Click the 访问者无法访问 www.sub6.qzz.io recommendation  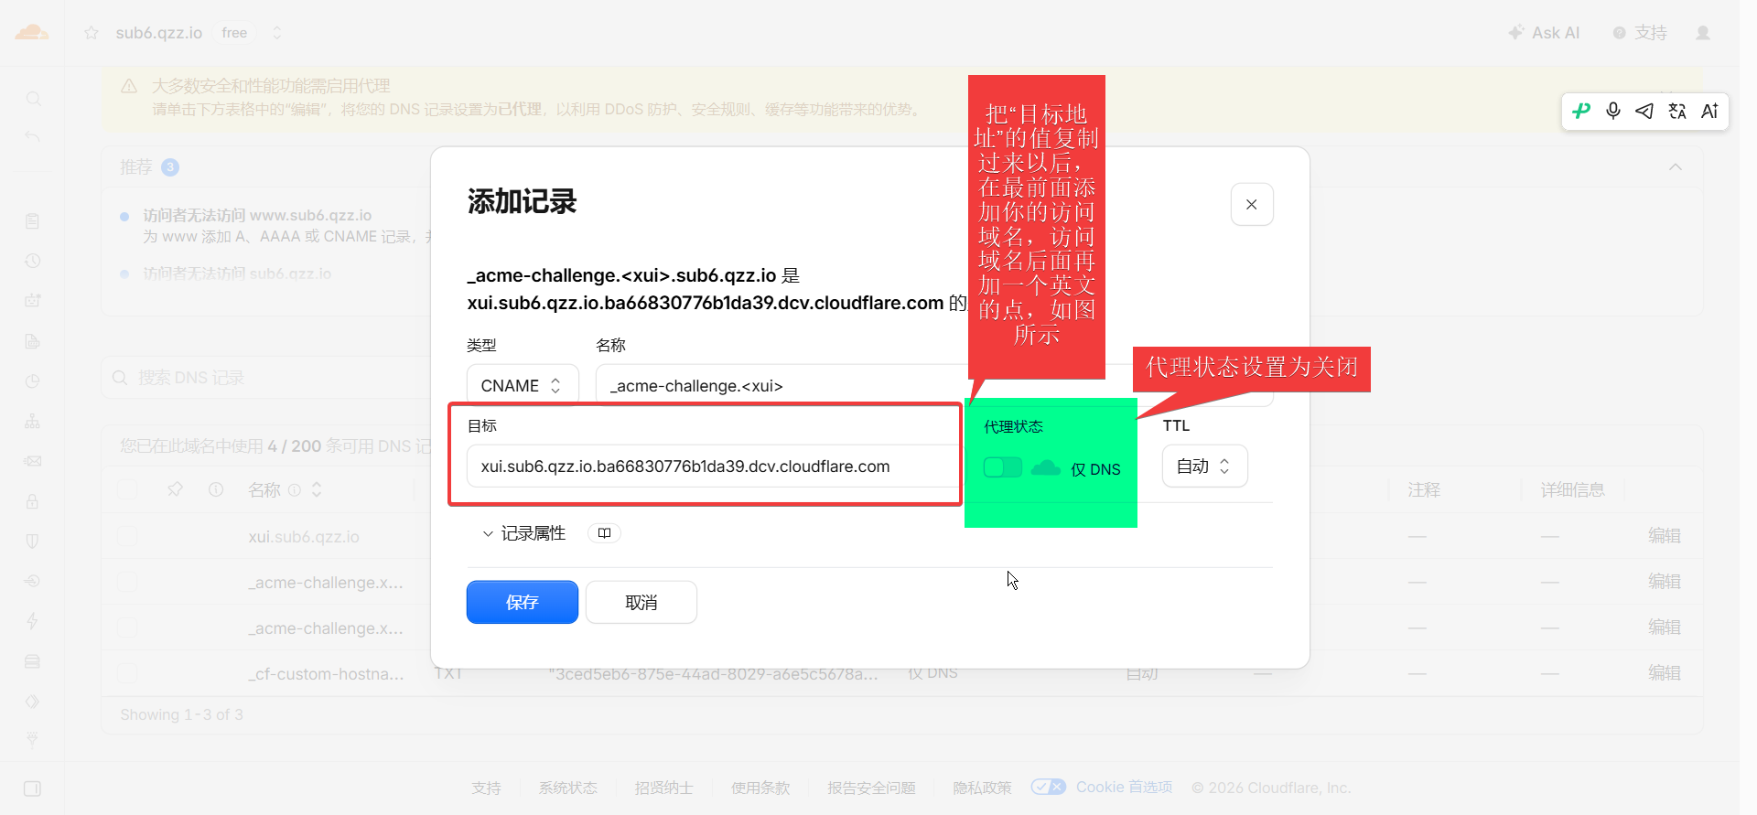tap(257, 215)
